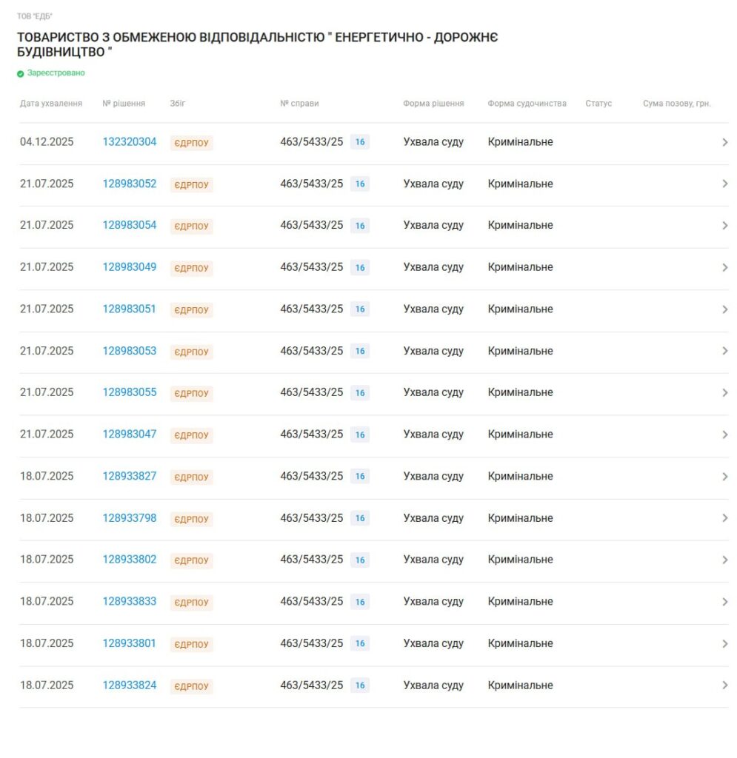Click ЄДРПОУ tag in row 128933824
This screenshot has height=758, width=737.
pos(192,686)
